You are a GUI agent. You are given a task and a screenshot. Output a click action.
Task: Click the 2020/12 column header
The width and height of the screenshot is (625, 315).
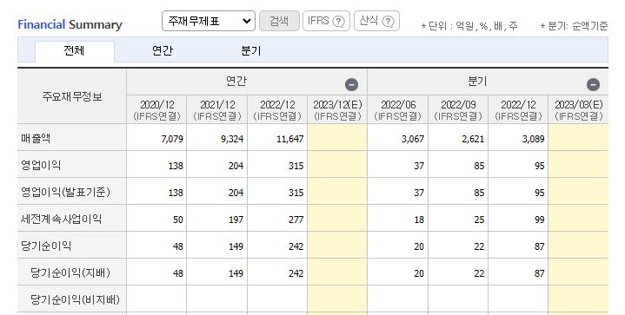click(156, 109)
